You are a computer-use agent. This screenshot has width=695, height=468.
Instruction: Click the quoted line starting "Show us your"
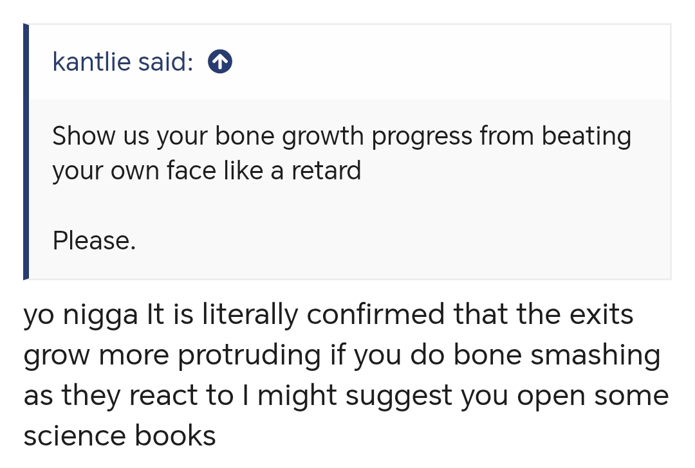342,136
